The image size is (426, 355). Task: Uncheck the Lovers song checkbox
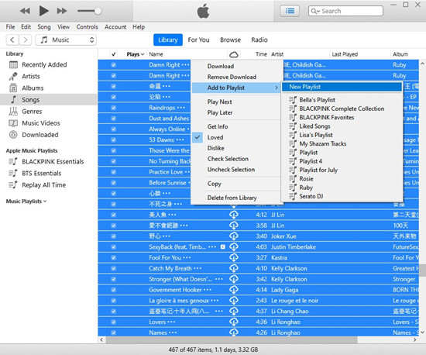pyautogui.click(x=114, y=322)
